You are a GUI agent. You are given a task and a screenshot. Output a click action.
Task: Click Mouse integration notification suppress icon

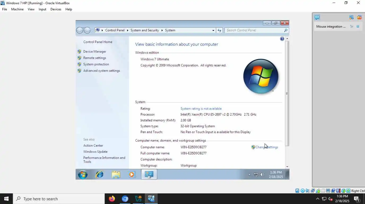(352, 26)
